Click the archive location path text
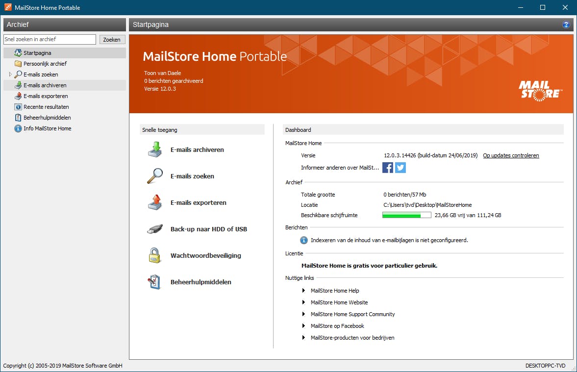The width and height of the screenshot is (577, 372). [427, 205]
